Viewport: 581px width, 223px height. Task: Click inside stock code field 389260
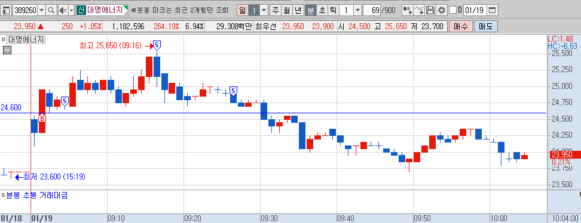pyautogui.click(x=25, y=10)
